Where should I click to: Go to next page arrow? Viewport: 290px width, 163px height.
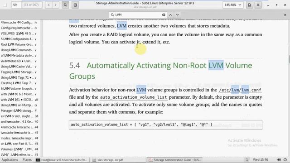coord(55,5)
